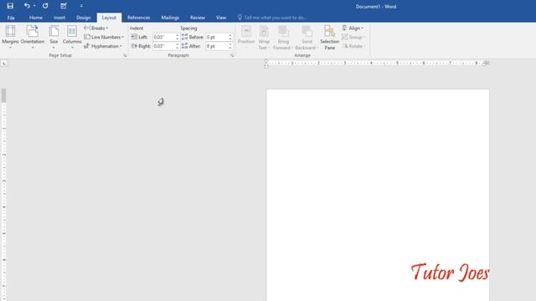Click the Spacing After value field

[217, 46]
